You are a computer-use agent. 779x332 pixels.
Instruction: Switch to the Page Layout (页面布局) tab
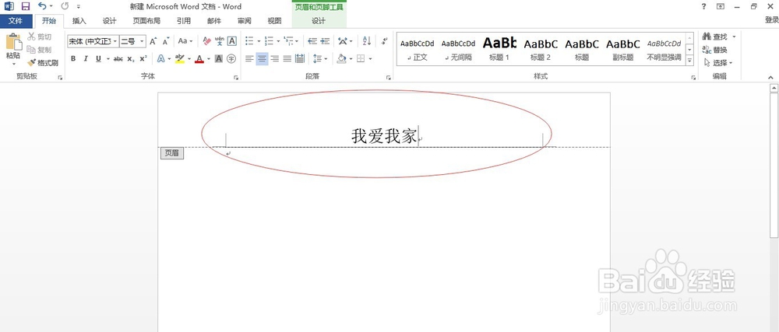click(146, 21)
